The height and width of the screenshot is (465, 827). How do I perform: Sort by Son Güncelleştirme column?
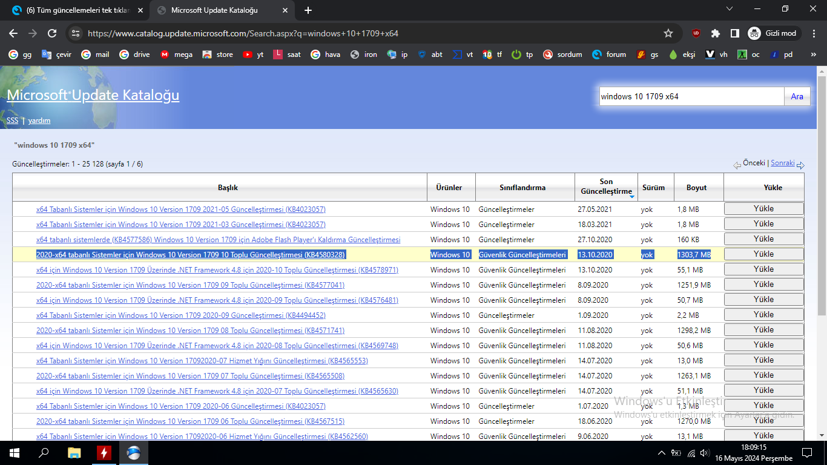tap(606, 186)
